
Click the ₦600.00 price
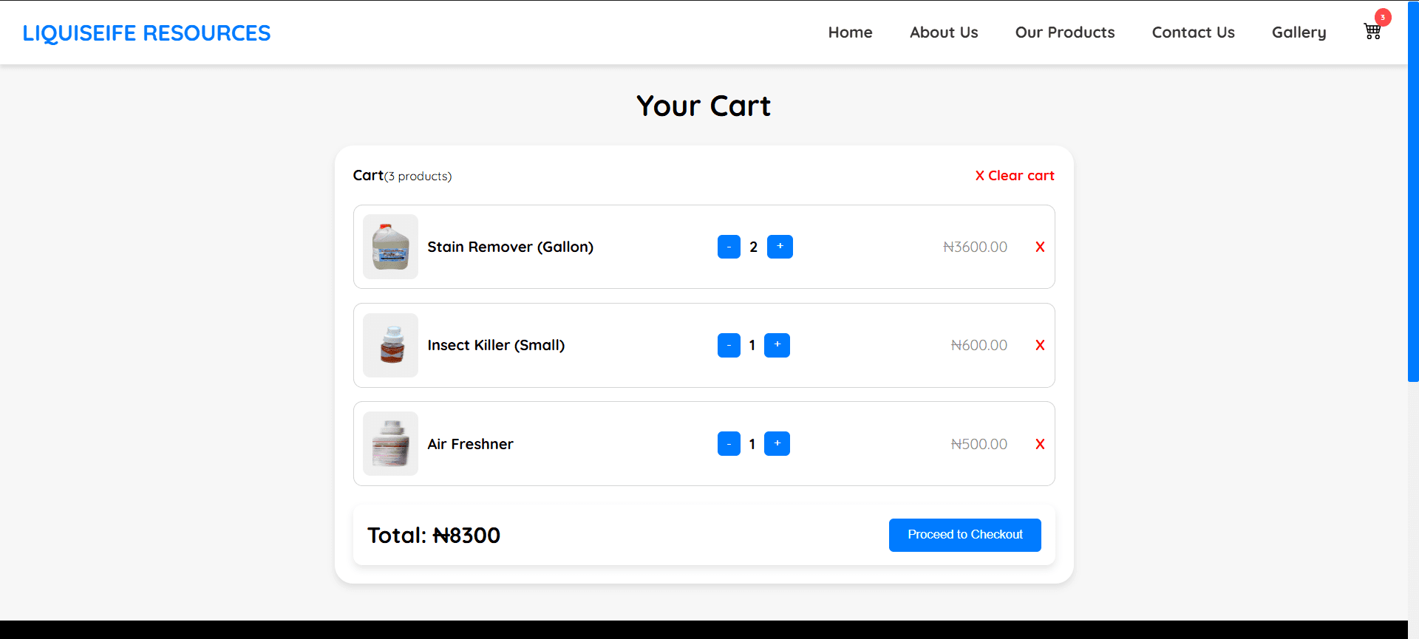tap(979, 345)
